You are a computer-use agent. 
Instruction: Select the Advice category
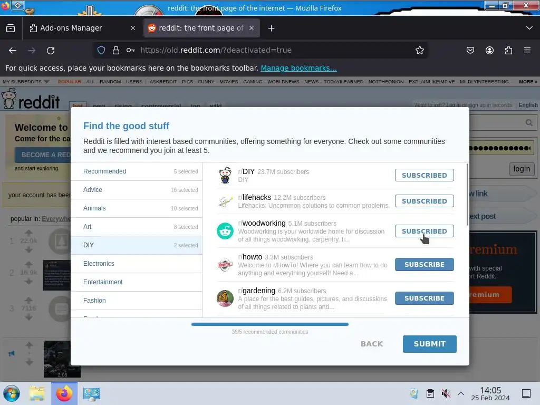pyautogui.click(x=137, y=190)
